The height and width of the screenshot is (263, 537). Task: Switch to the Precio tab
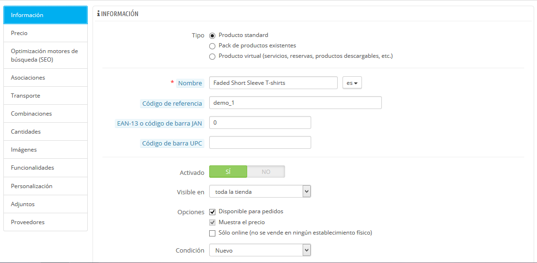(x=46, y=33)
